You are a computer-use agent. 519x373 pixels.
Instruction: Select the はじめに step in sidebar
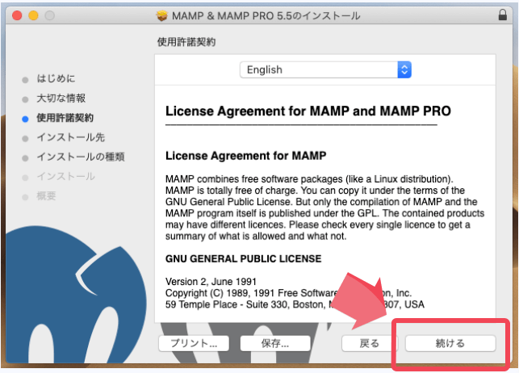[56, 78]
